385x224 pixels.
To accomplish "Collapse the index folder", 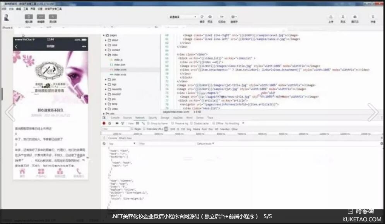I will click(x=106, y=55).
